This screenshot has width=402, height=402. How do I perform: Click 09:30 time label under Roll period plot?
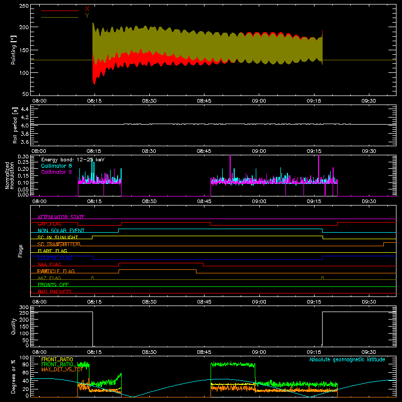tap(369, 151)
